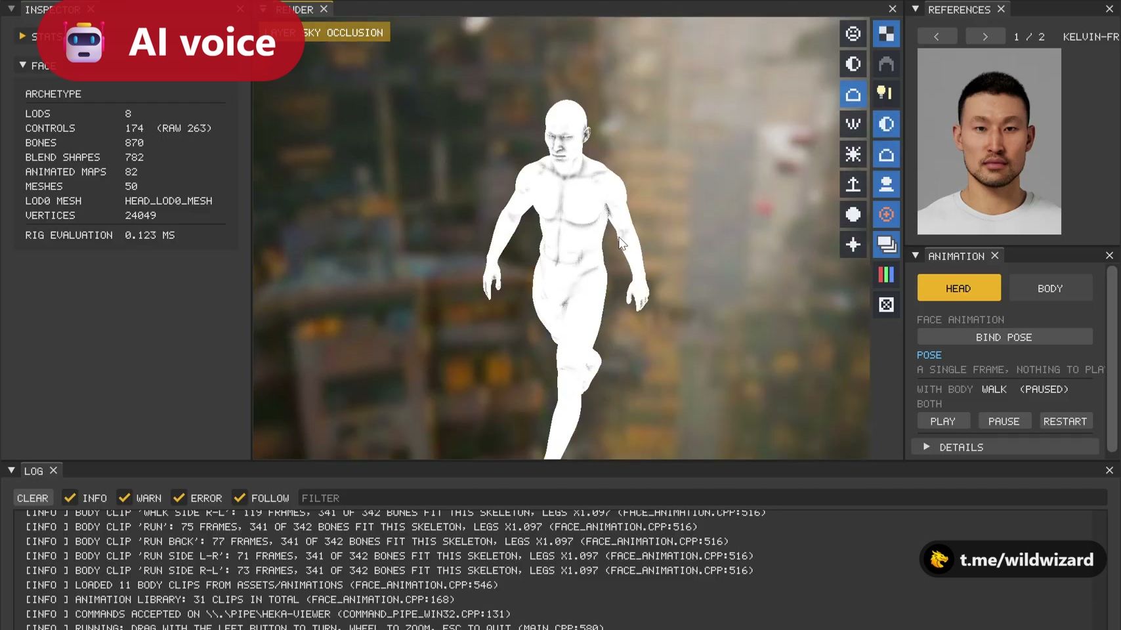
Task: Select HEAD in the Animation panel
Action: [x=958, y=288]
